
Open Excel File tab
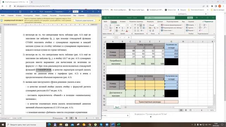(106, 22)
